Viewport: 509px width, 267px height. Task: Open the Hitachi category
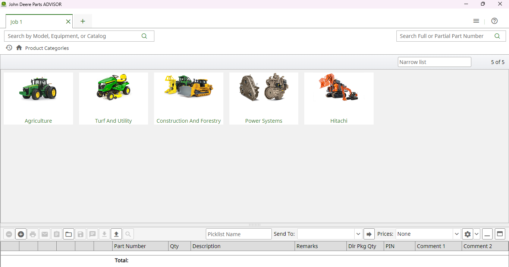339,99
